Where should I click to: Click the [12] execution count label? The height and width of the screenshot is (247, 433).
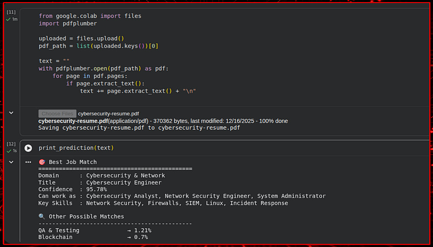11,144
